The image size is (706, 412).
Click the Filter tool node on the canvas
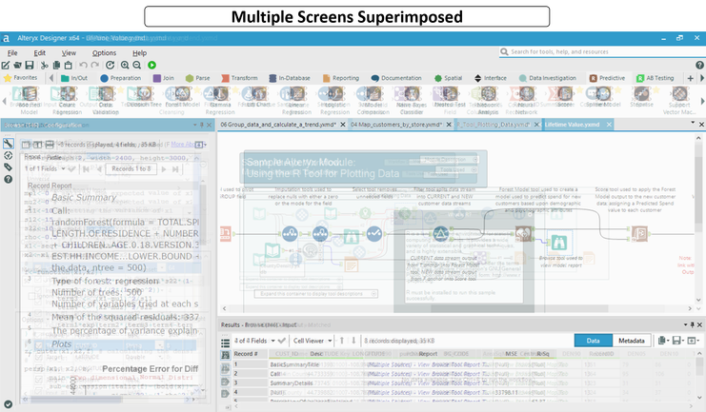pos(440,233)
